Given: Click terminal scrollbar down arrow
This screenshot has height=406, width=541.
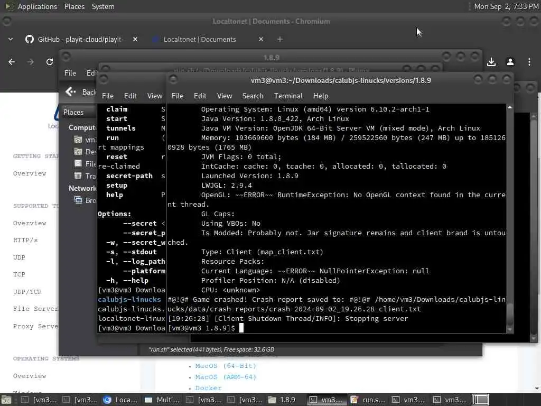Looking at the screenshot, I should click(510, 330).
